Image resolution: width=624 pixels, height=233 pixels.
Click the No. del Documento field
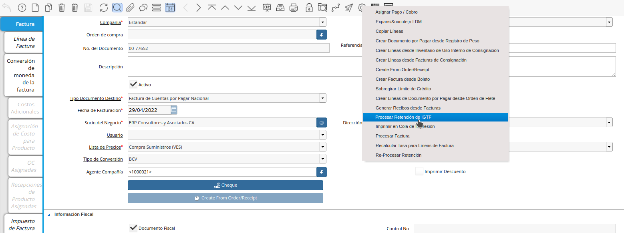point(228,48)
